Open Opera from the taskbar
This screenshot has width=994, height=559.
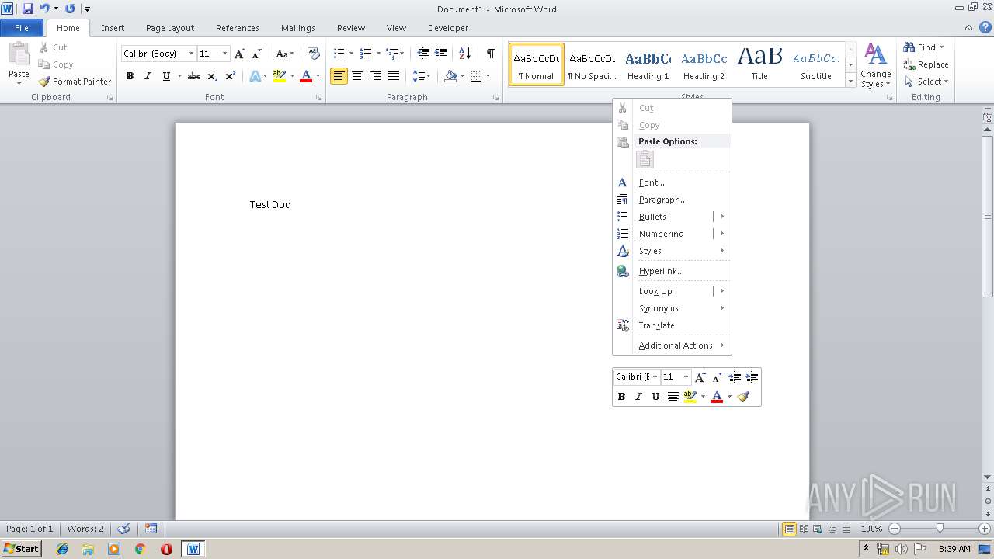point(166,549)
